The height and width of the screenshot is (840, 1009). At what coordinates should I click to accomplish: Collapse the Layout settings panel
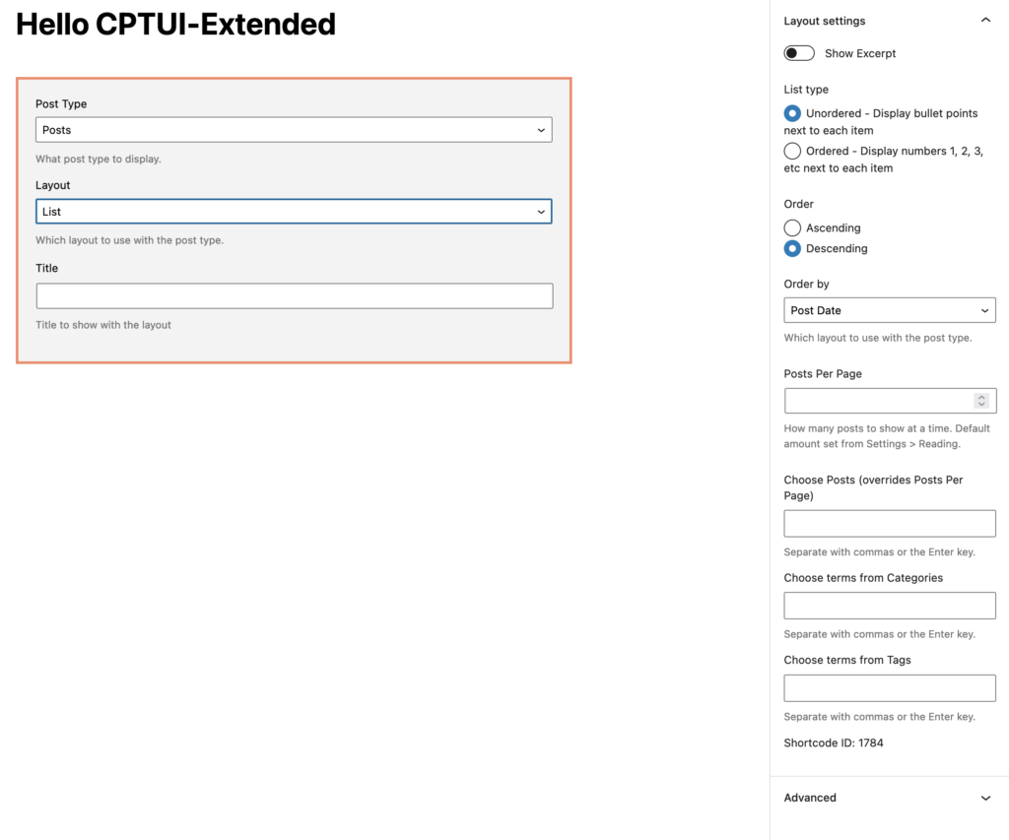coord(985,18)
